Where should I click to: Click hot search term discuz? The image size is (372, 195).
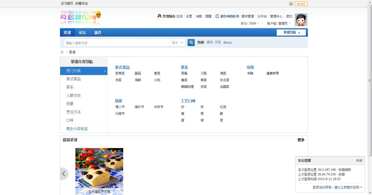pos(227,43)
